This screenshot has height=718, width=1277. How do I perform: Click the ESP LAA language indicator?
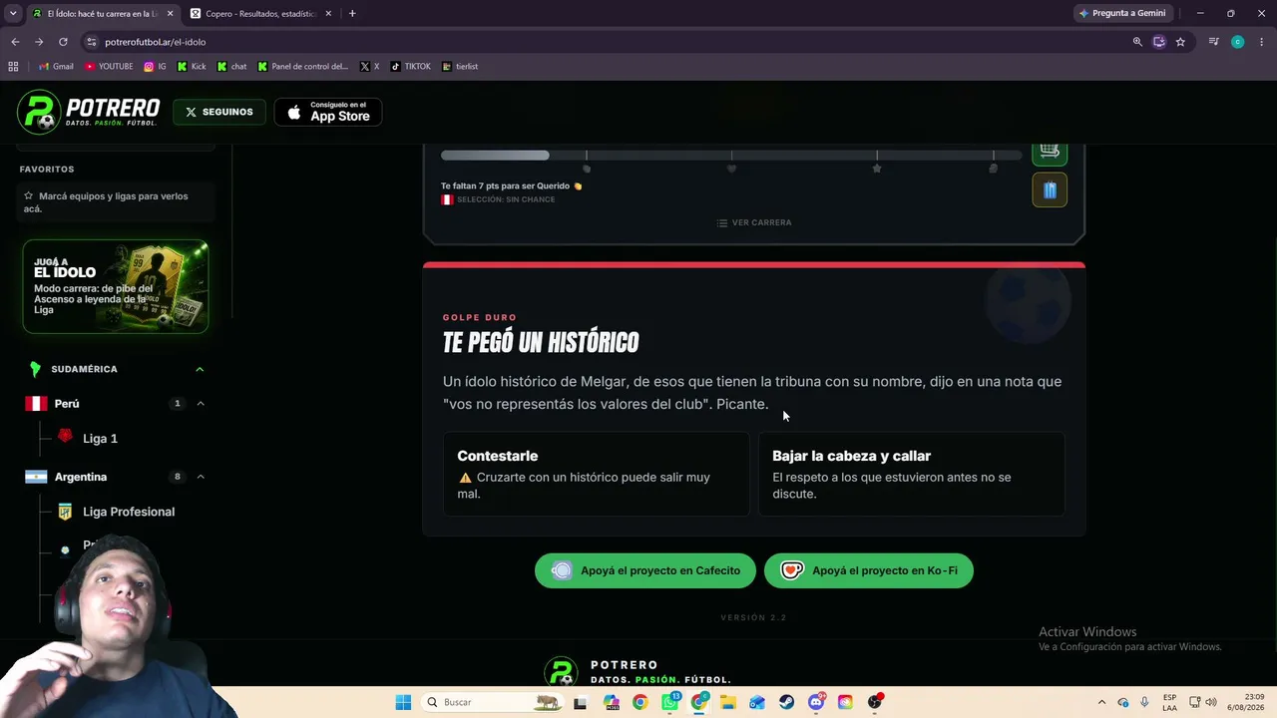point(1169,702)
